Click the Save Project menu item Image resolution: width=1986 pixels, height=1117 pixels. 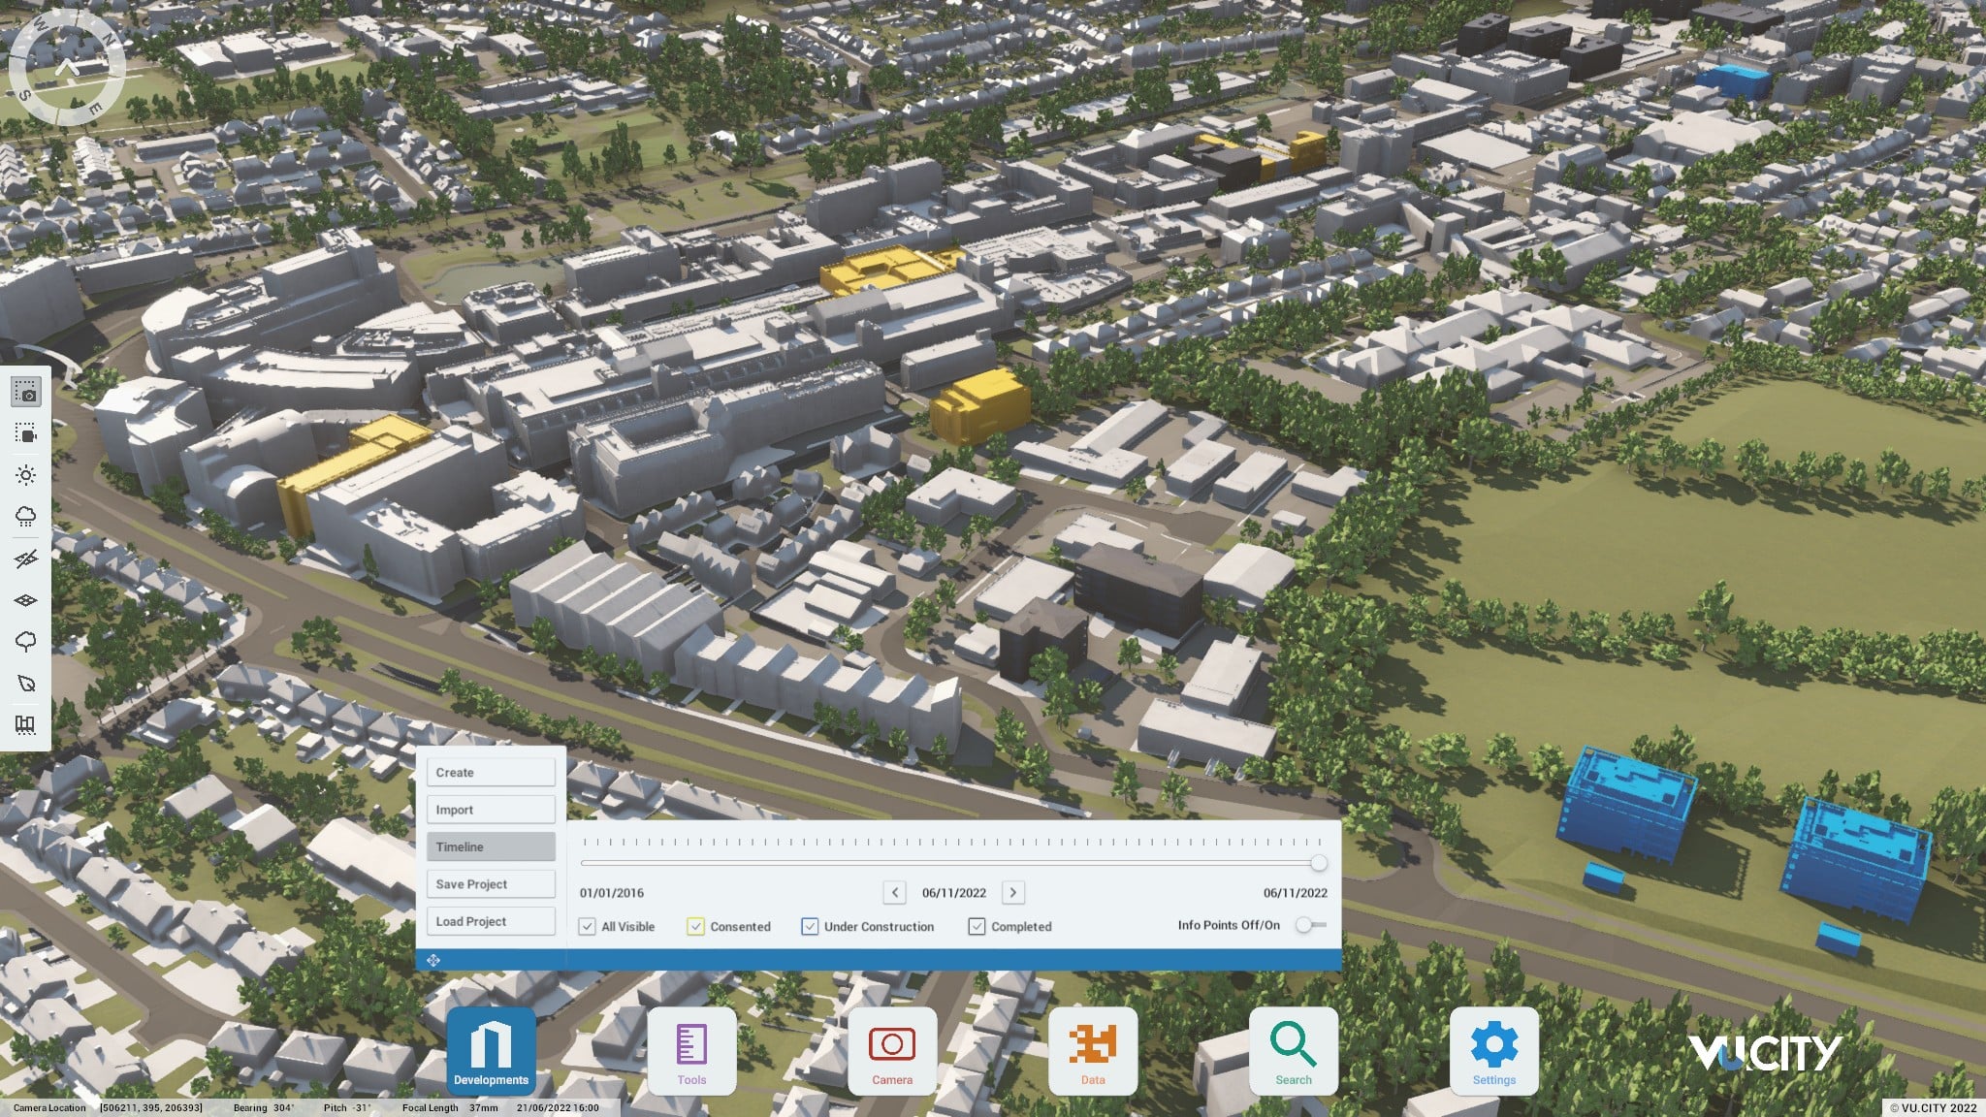pyautogui.click(x=491, y=884)
